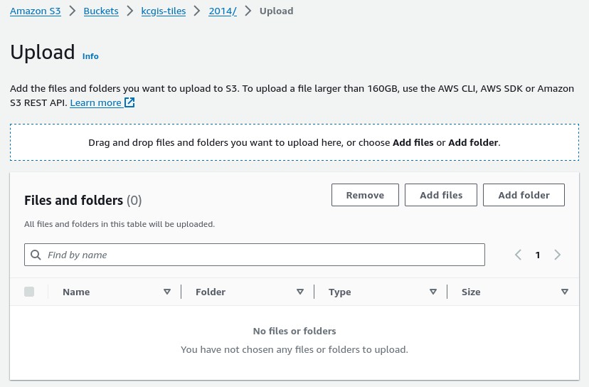Viewport: 589px width, 387px height.
Task: Click the magnifying glass search icon
Action: tap(36, 255)
